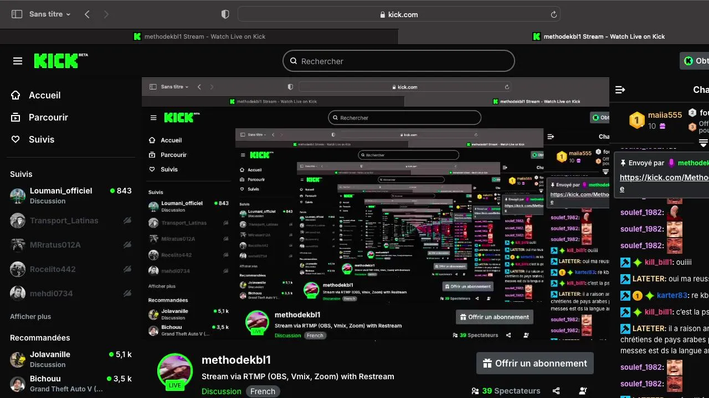Viewport: 709px width, 398px height.
Task: Open the Sans titre tab group dropdown
Action: (x=50, y=14)
